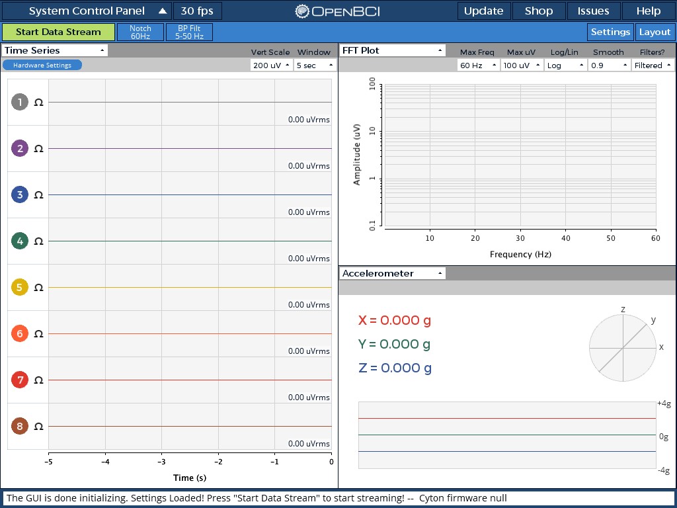Change Vert Scale from 200 uV
This screenshot has width=677, height=508.
tap(272, 65)
